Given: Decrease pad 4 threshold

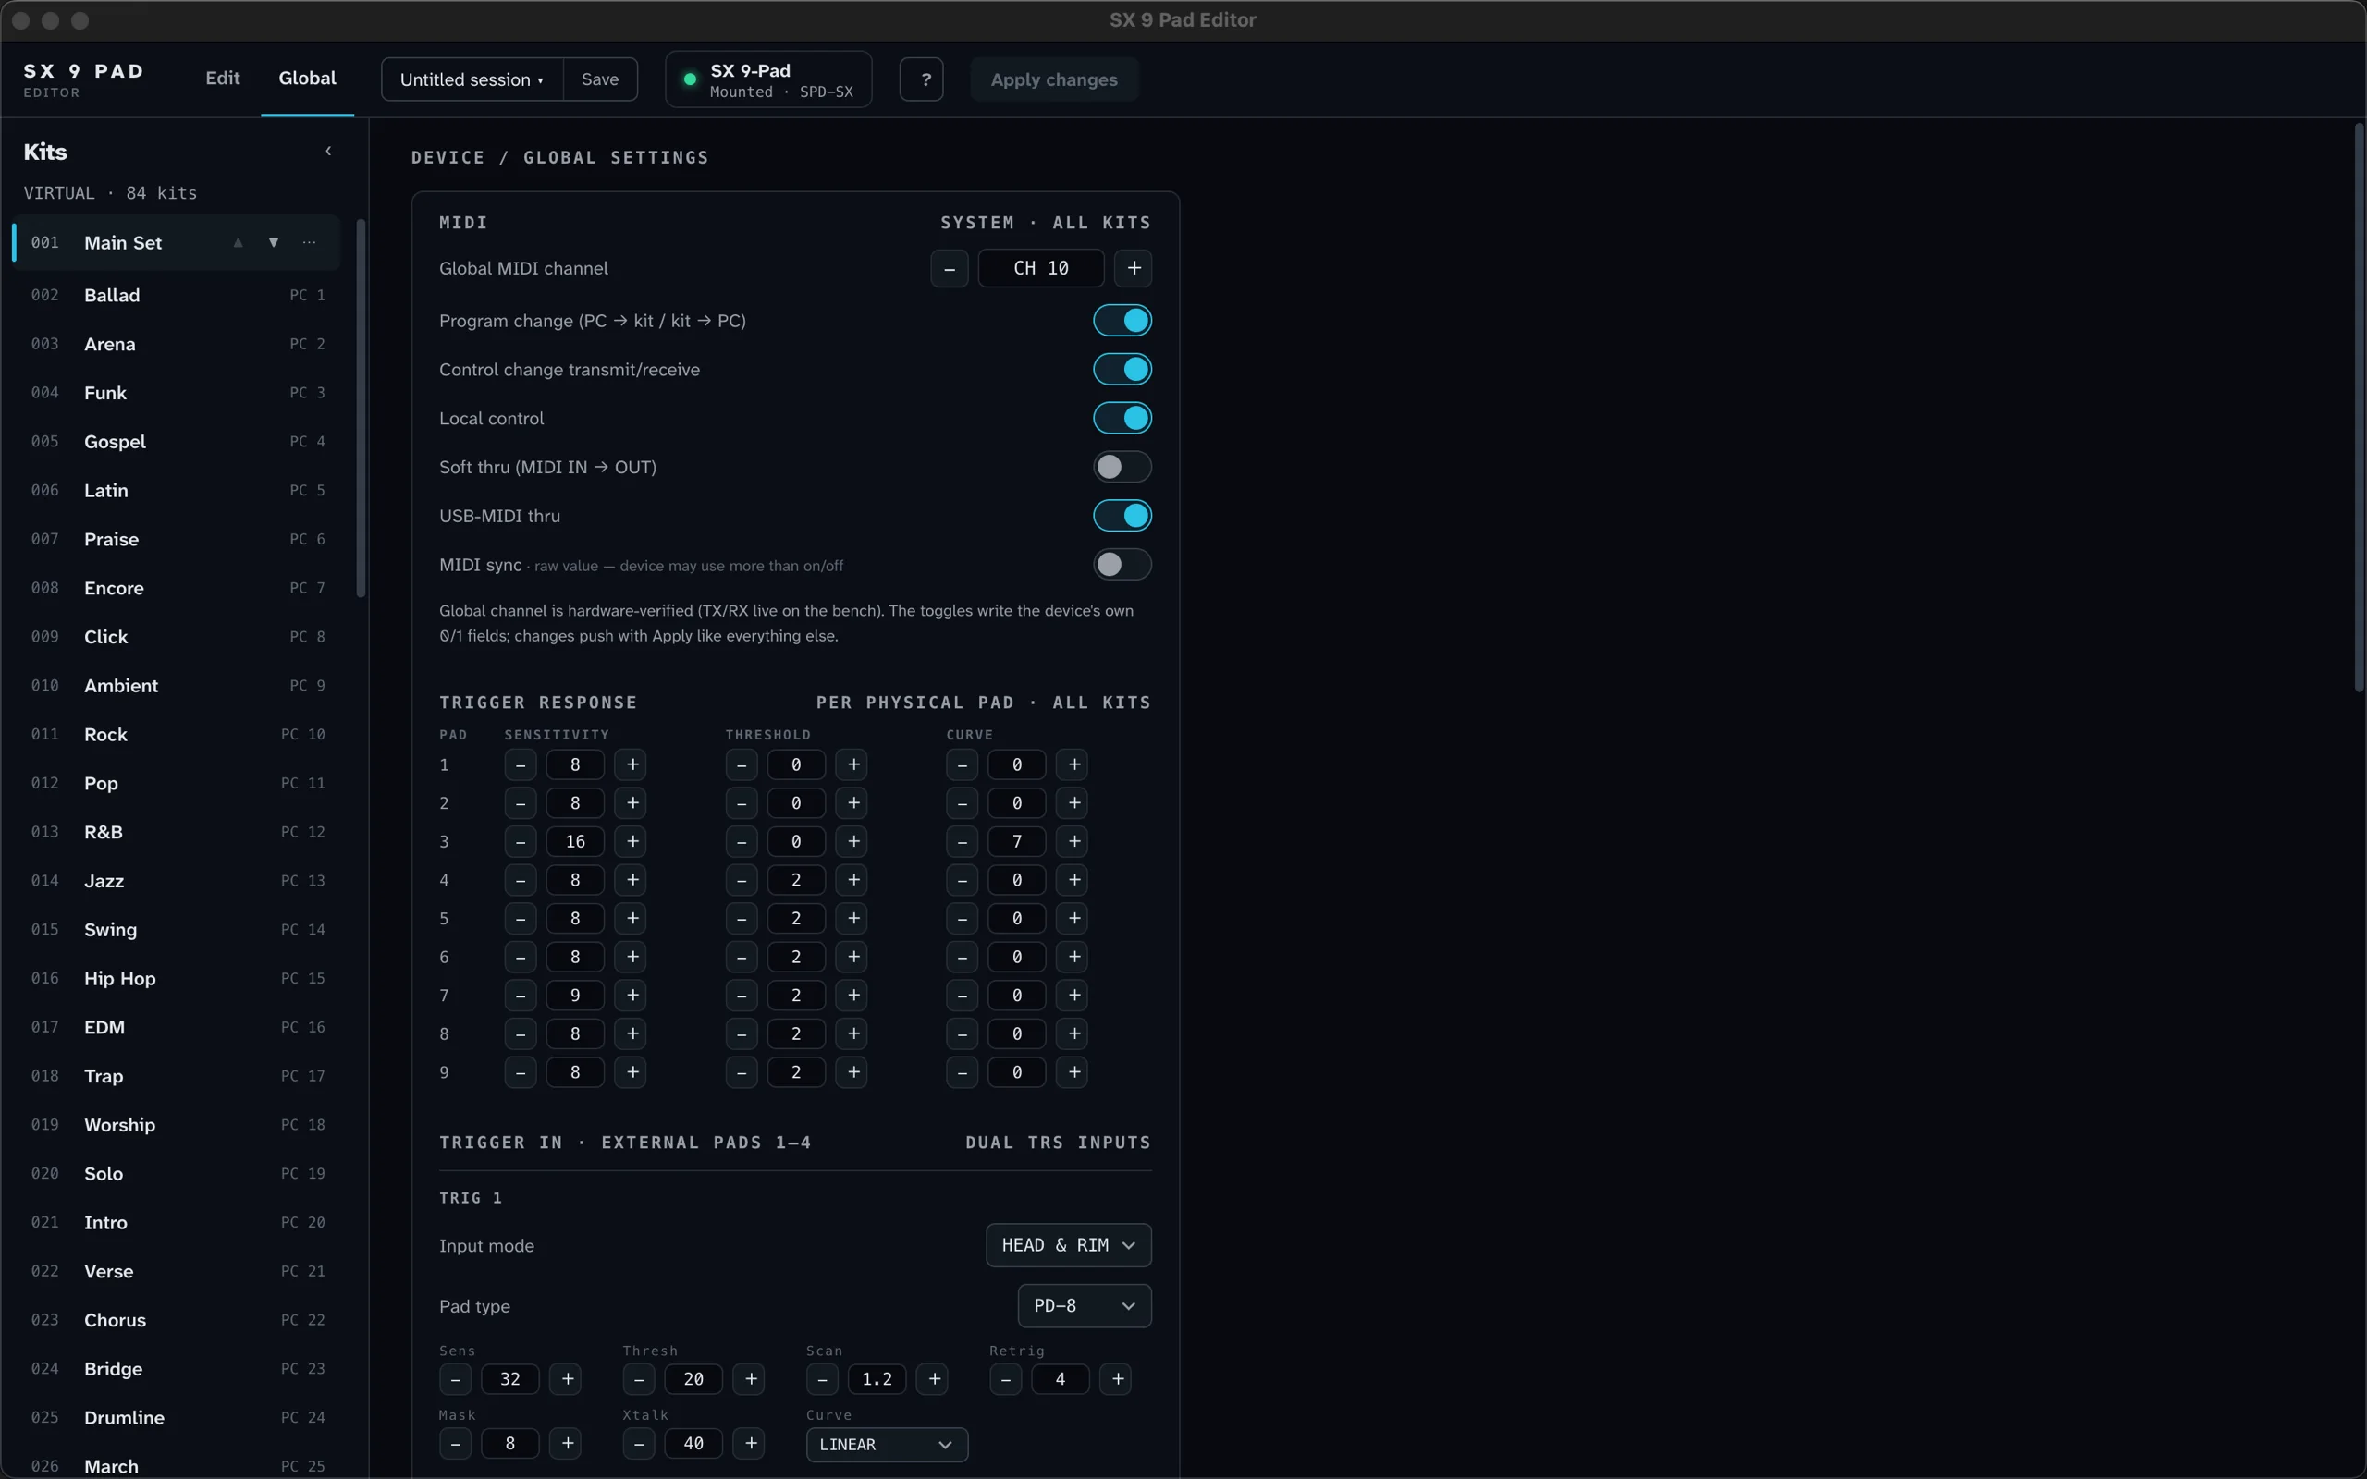Looking at the screenshot, I should [x=742, y=879].
